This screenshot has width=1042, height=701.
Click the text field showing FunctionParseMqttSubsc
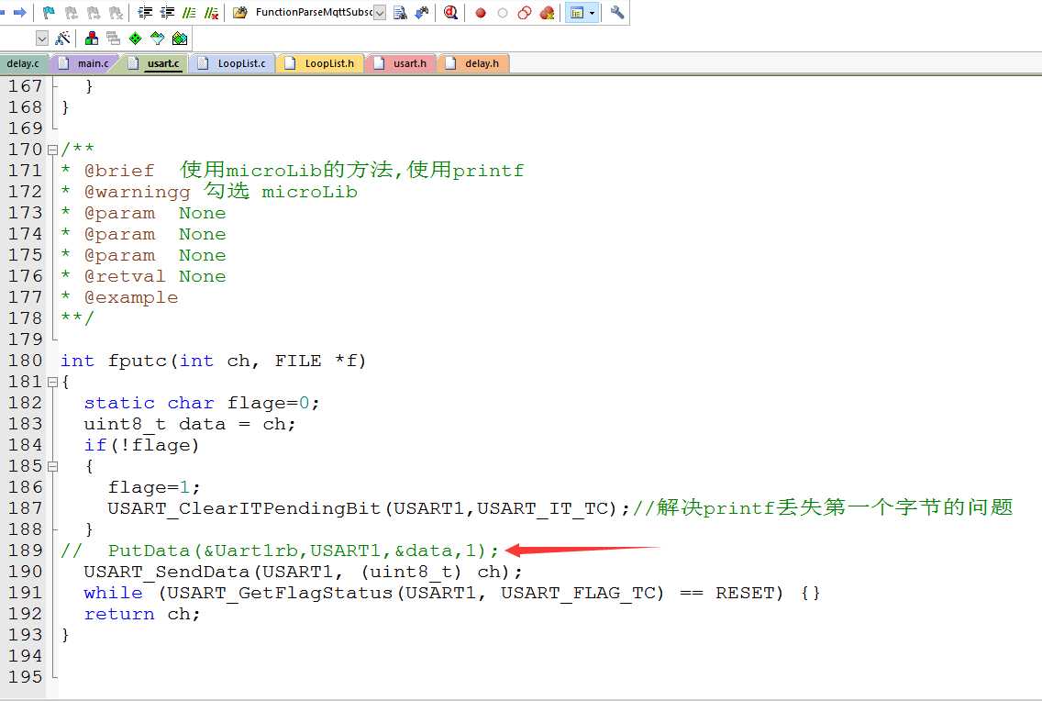313,13
